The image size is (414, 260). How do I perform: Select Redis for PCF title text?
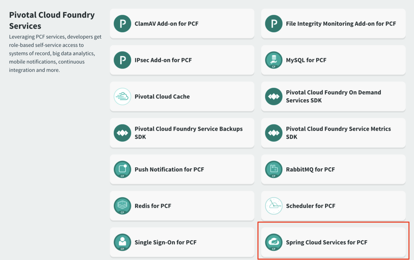153,206
